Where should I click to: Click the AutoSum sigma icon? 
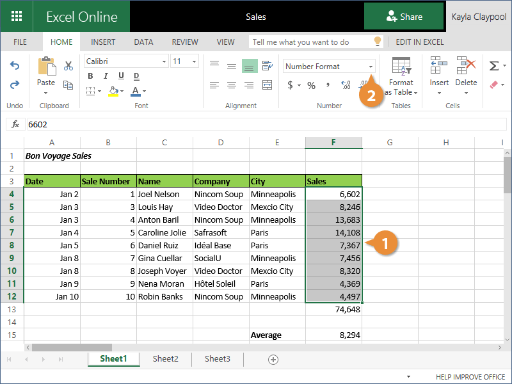pos(493,66)
